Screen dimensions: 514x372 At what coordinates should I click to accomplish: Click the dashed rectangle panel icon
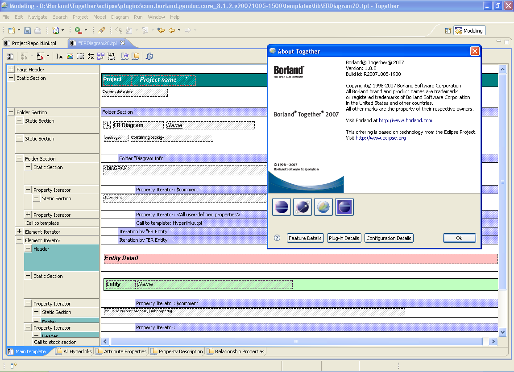point(80,56)
